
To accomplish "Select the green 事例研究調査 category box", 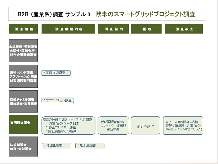I will pyautogui.click(x=23, y=124).
